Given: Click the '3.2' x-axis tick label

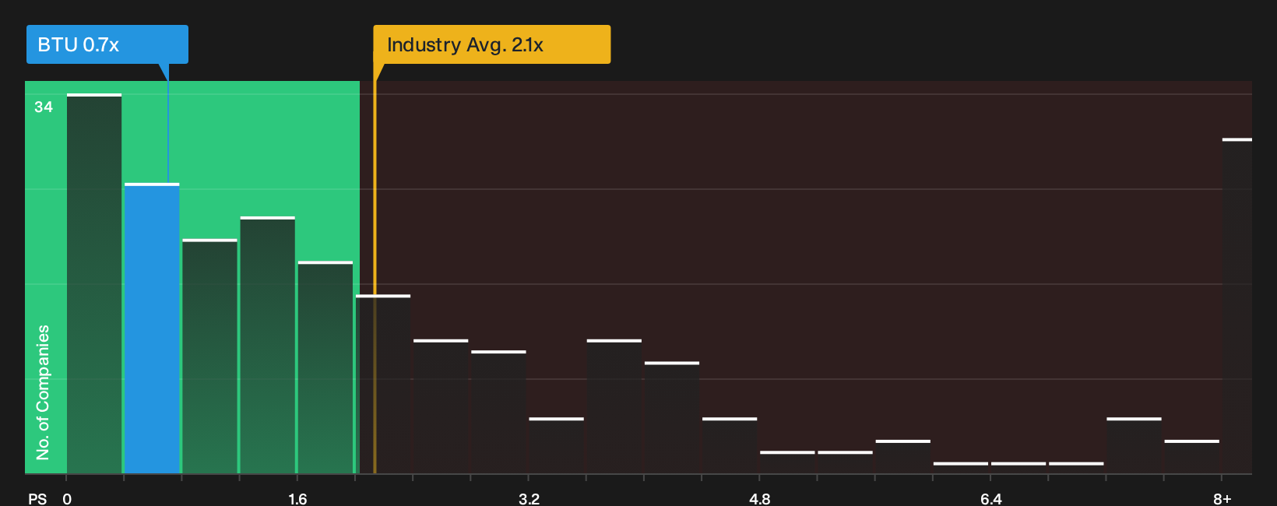Looking at the screenshot, I should (529, 499).
